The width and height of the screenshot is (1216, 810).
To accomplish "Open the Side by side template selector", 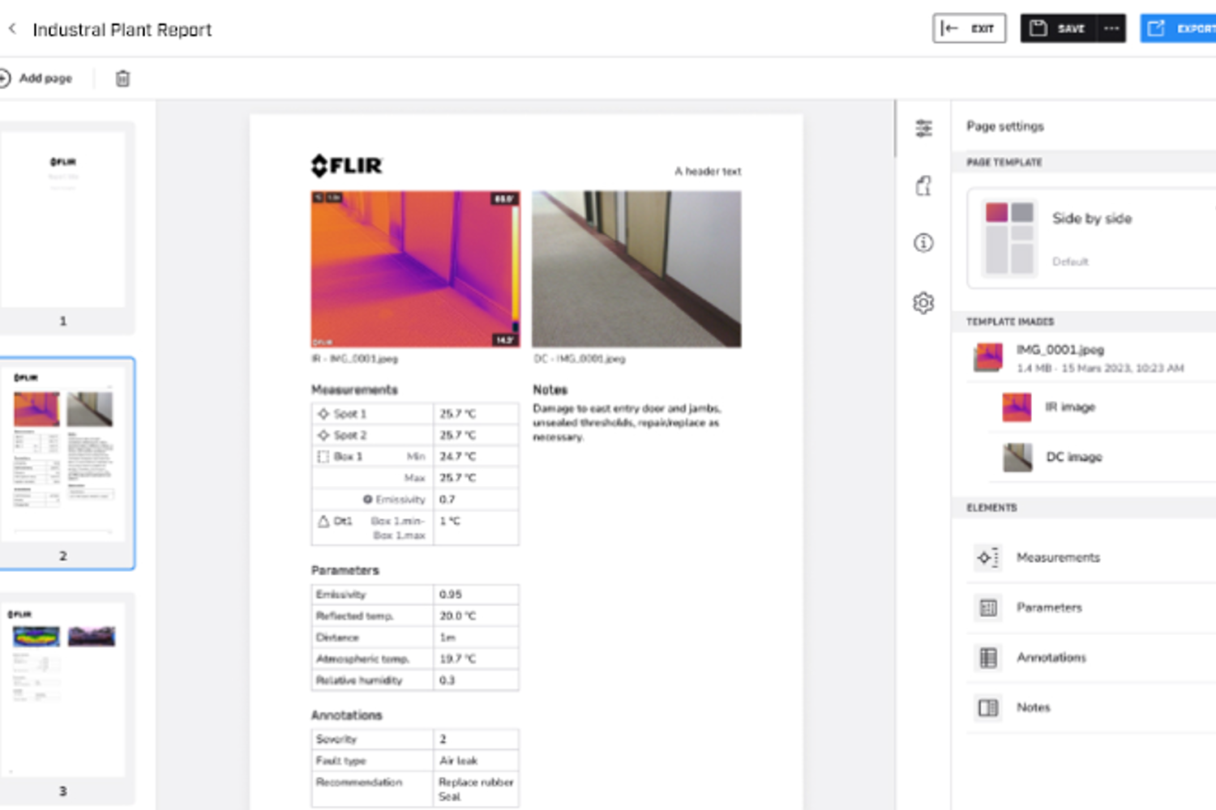I will tap(1091, 238).
